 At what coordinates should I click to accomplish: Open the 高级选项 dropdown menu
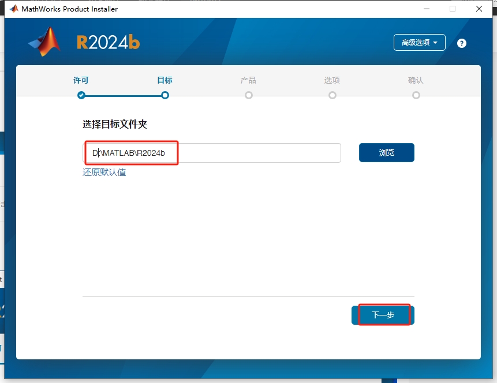point(420,42)
